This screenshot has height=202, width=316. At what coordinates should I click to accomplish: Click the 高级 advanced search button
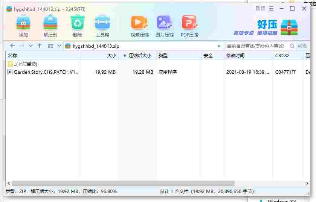click(302, 46)
